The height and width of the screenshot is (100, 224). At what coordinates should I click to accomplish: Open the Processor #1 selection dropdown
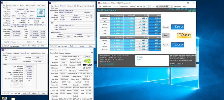pos(22,42)
